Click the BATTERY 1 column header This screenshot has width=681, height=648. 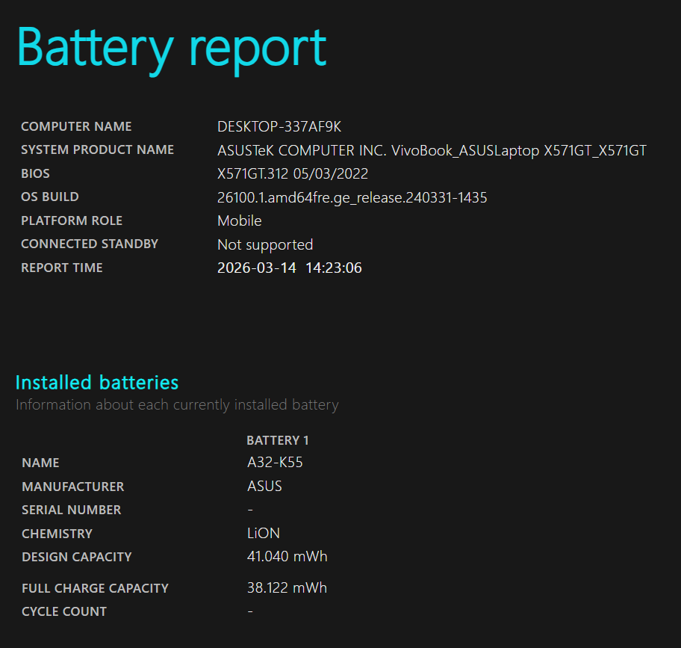(x=277, y=440)
